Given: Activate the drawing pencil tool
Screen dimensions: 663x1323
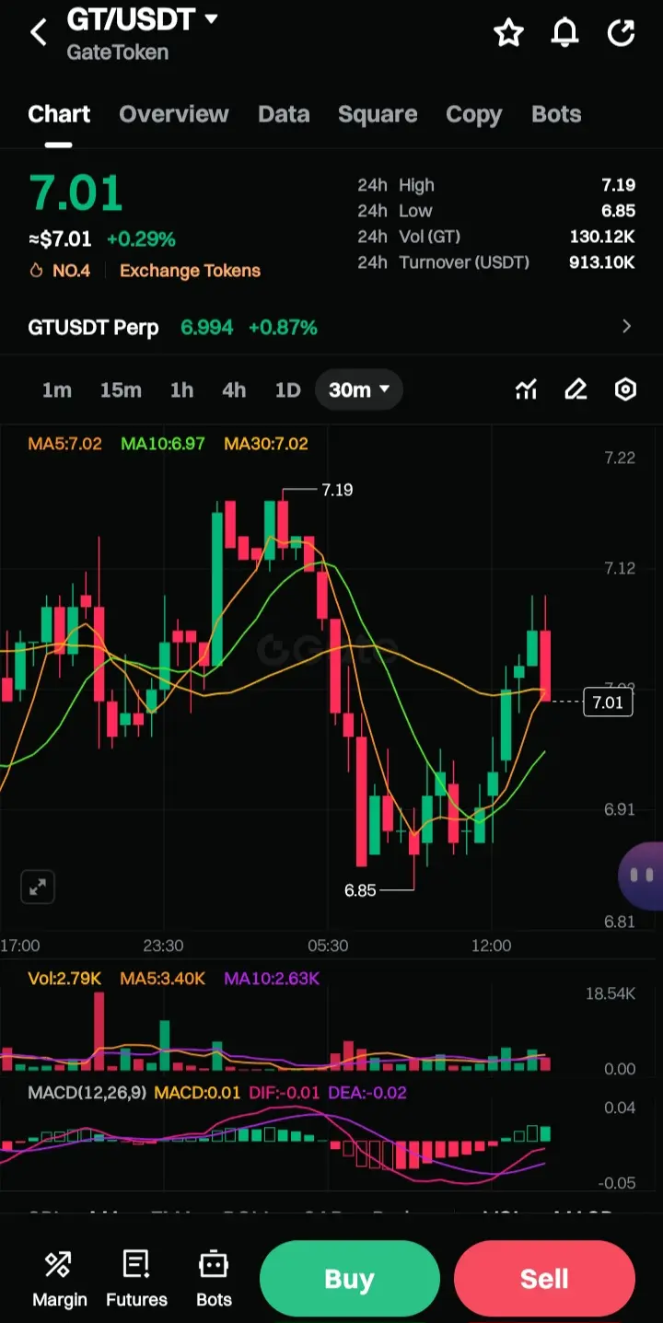Looking at the screenshot, I should [x=576, y=390].
